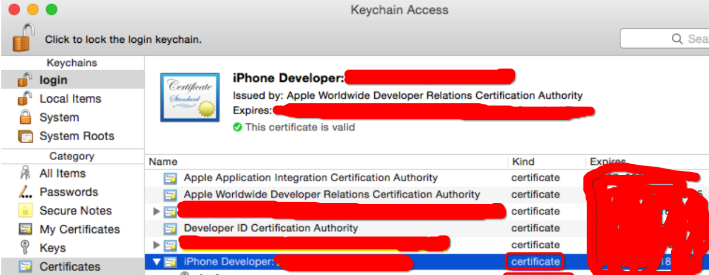Select the Developer ID Certification Authority certificate

point(271,229)
